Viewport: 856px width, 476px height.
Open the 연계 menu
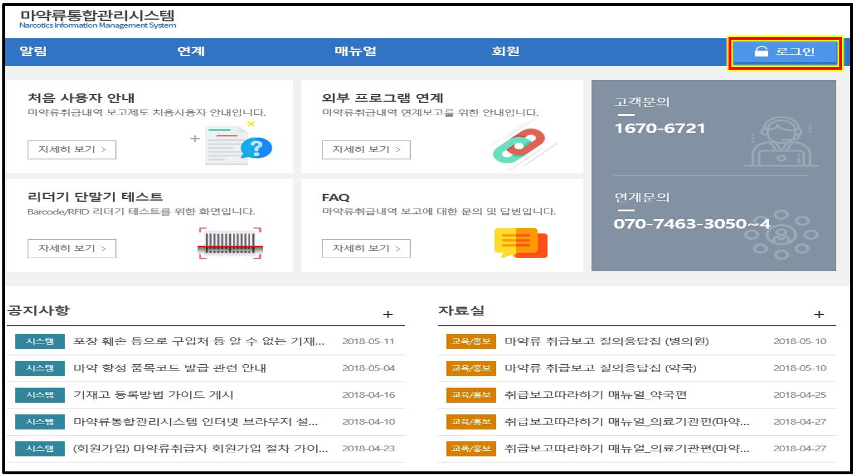pos(191,51)
